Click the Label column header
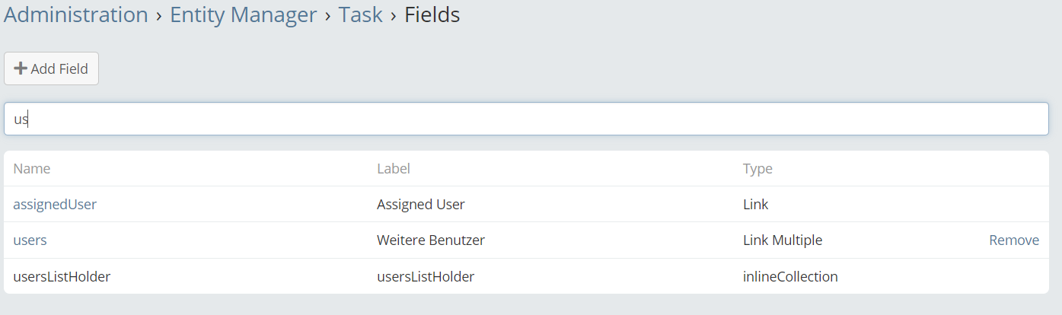The image size is (1062, 315). tap(394, 168)
